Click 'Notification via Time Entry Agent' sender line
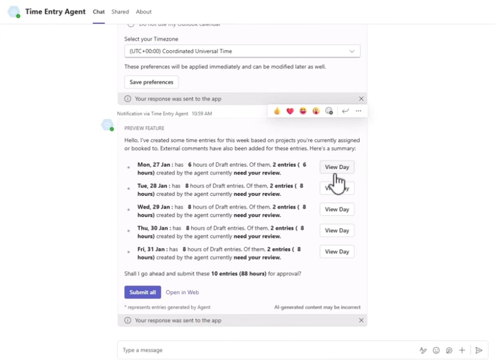This screenshot has width=495, height=363. [152, 114]
